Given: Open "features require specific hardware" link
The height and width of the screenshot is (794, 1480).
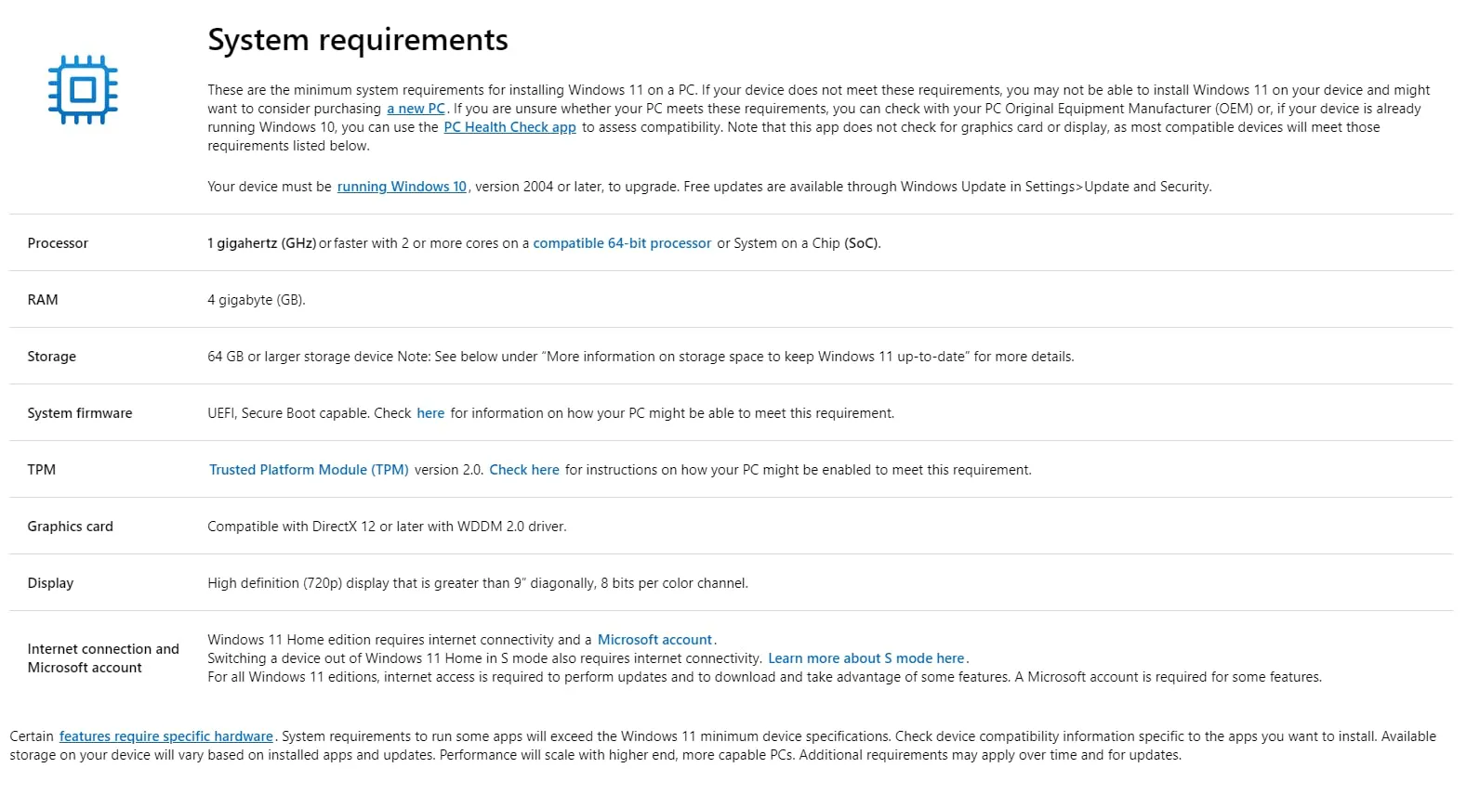Looking at the screenshot, I should (166, 736).
